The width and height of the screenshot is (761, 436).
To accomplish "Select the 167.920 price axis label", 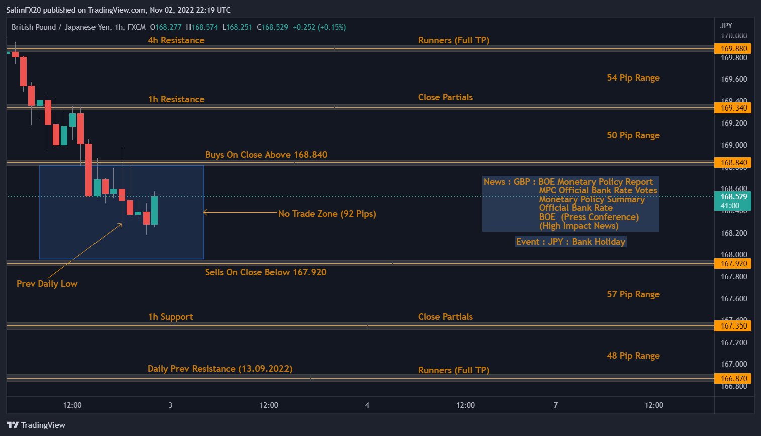I will tap(733, 264).
